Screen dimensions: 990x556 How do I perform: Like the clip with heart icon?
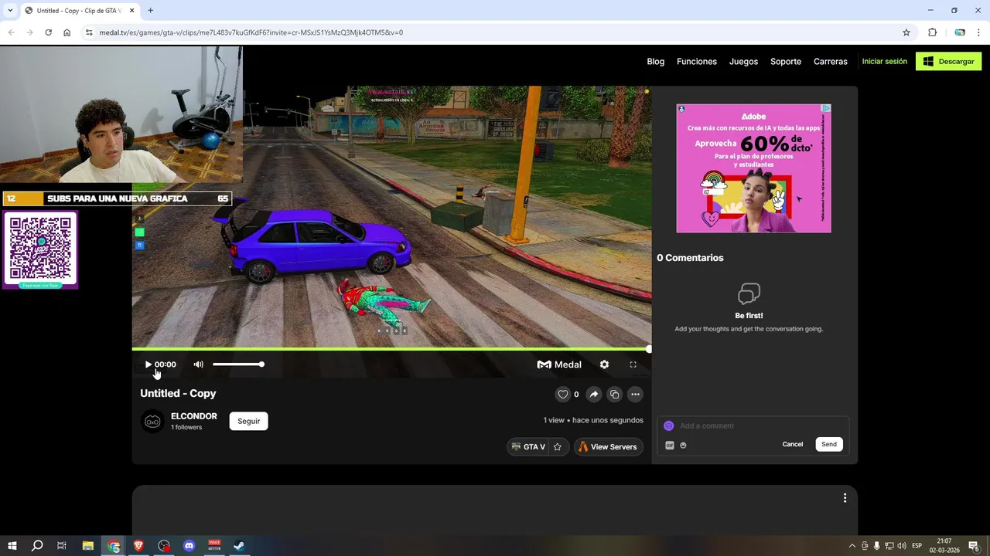(x=562, y=395)
